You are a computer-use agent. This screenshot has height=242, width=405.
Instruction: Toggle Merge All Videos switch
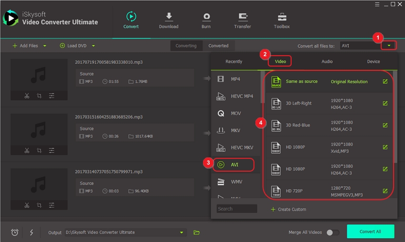pos(333,232)
